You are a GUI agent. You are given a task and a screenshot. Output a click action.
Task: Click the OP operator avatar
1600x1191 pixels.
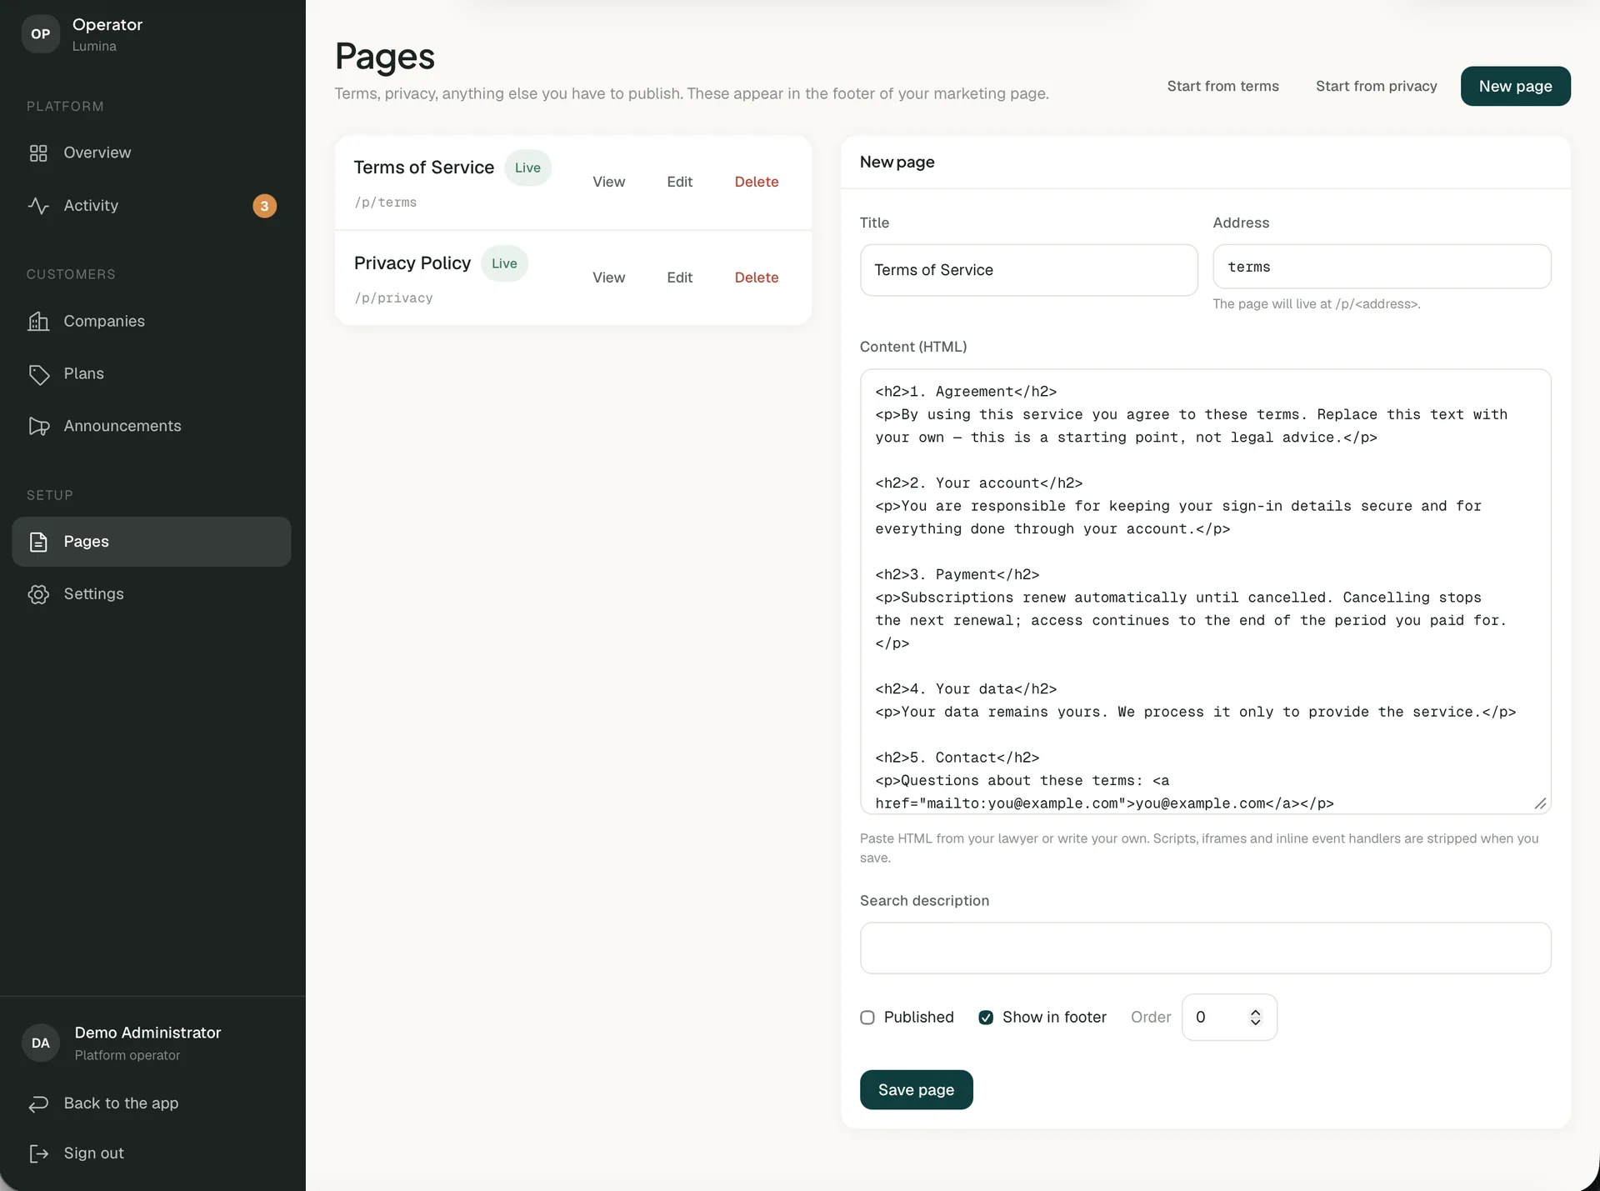[40, 34]
